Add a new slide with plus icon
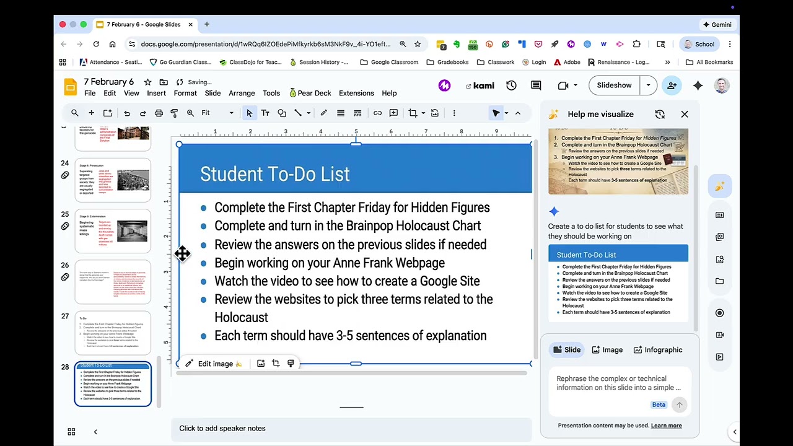This screenshot has width=793, height=446. click(91, 113)
